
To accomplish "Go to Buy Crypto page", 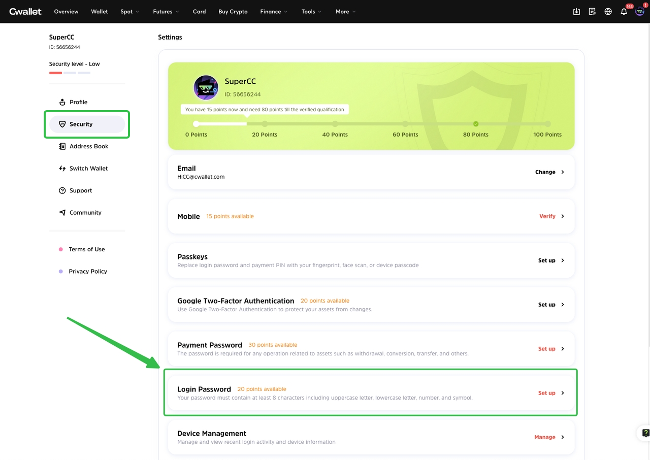I will 233,12.
